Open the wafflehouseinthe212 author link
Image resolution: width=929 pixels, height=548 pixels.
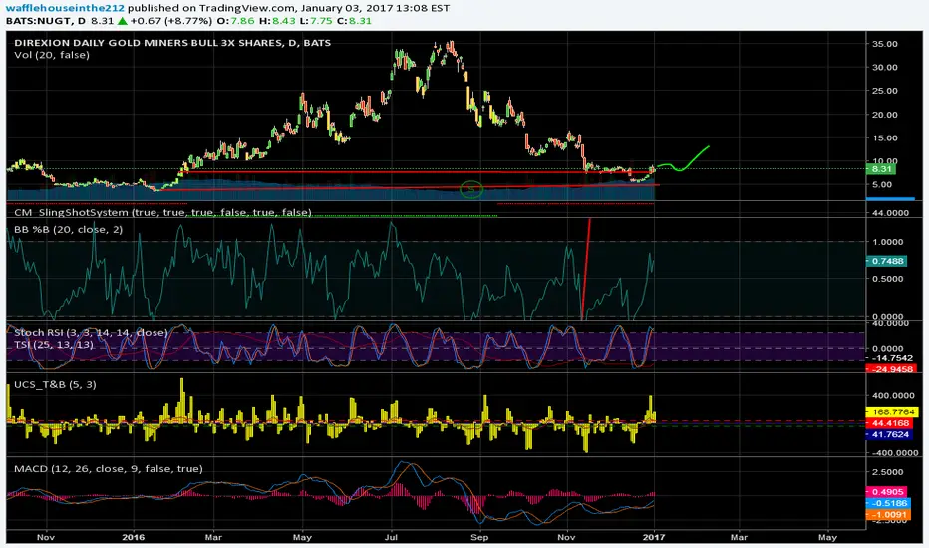65,8
